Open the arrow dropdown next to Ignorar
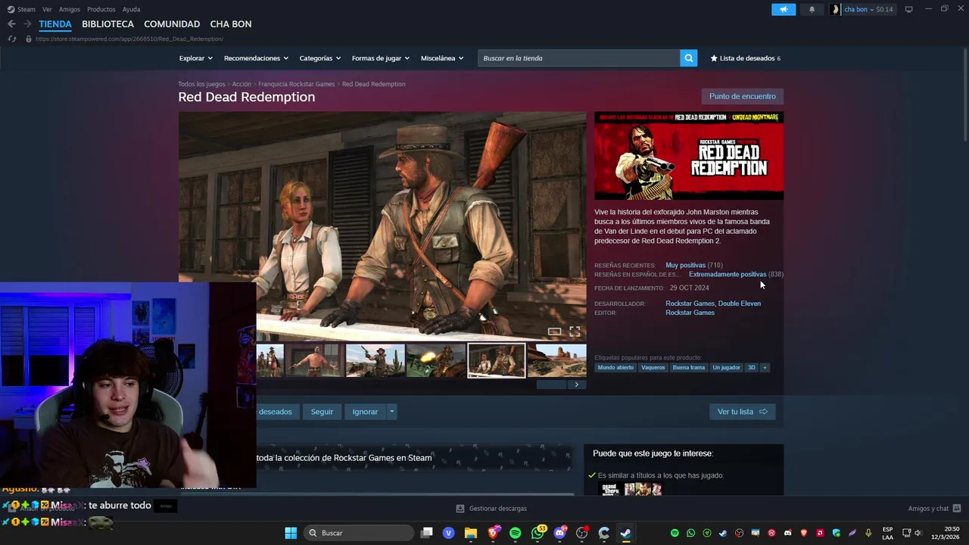This screenshot has height=545, width=969. [x=391, y=412]
